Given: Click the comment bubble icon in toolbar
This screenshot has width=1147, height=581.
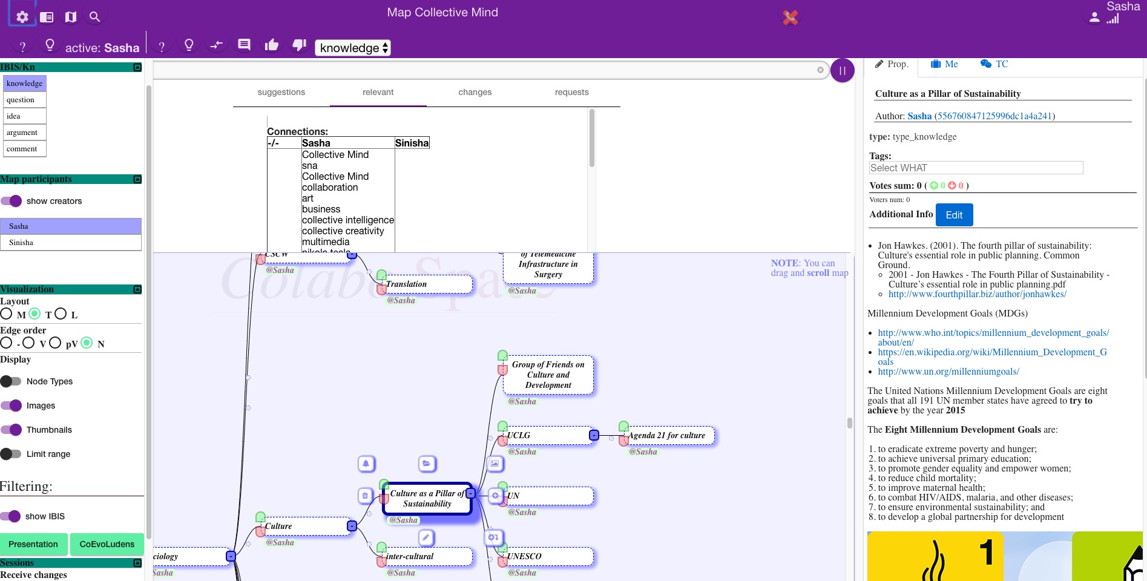Looking at the screenshot, I should tap(244, 45).
